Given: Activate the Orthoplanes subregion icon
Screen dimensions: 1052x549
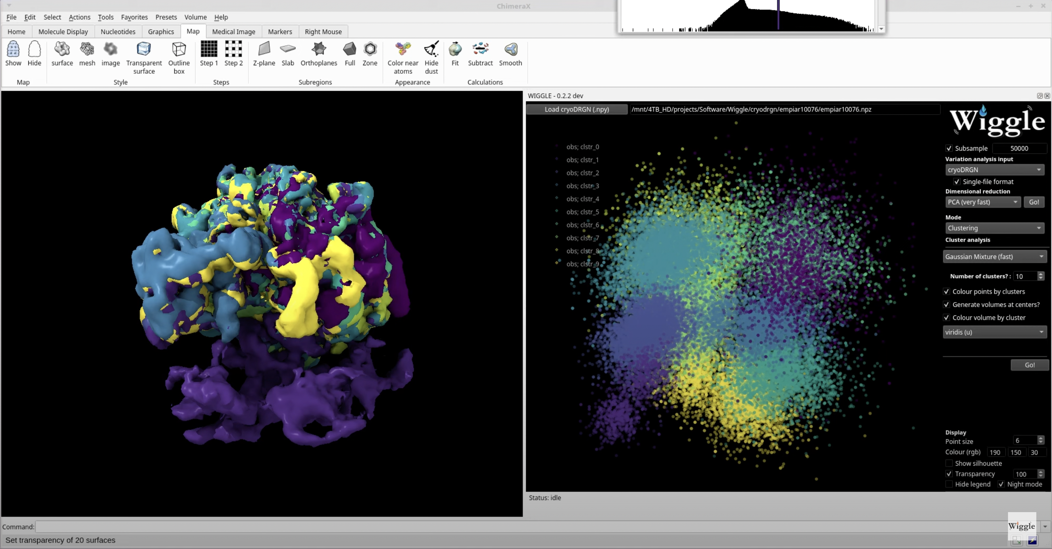Looking at the screenshot, I should pos(318,49).
